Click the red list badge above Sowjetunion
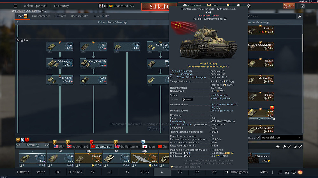Image resolution: width=318 pixels, height=178 pixels. pyautogui.click(x=92, y=142)
